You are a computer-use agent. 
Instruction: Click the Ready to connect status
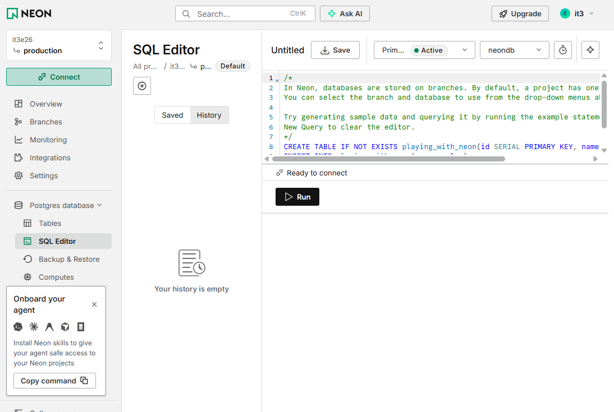[317, 173]
